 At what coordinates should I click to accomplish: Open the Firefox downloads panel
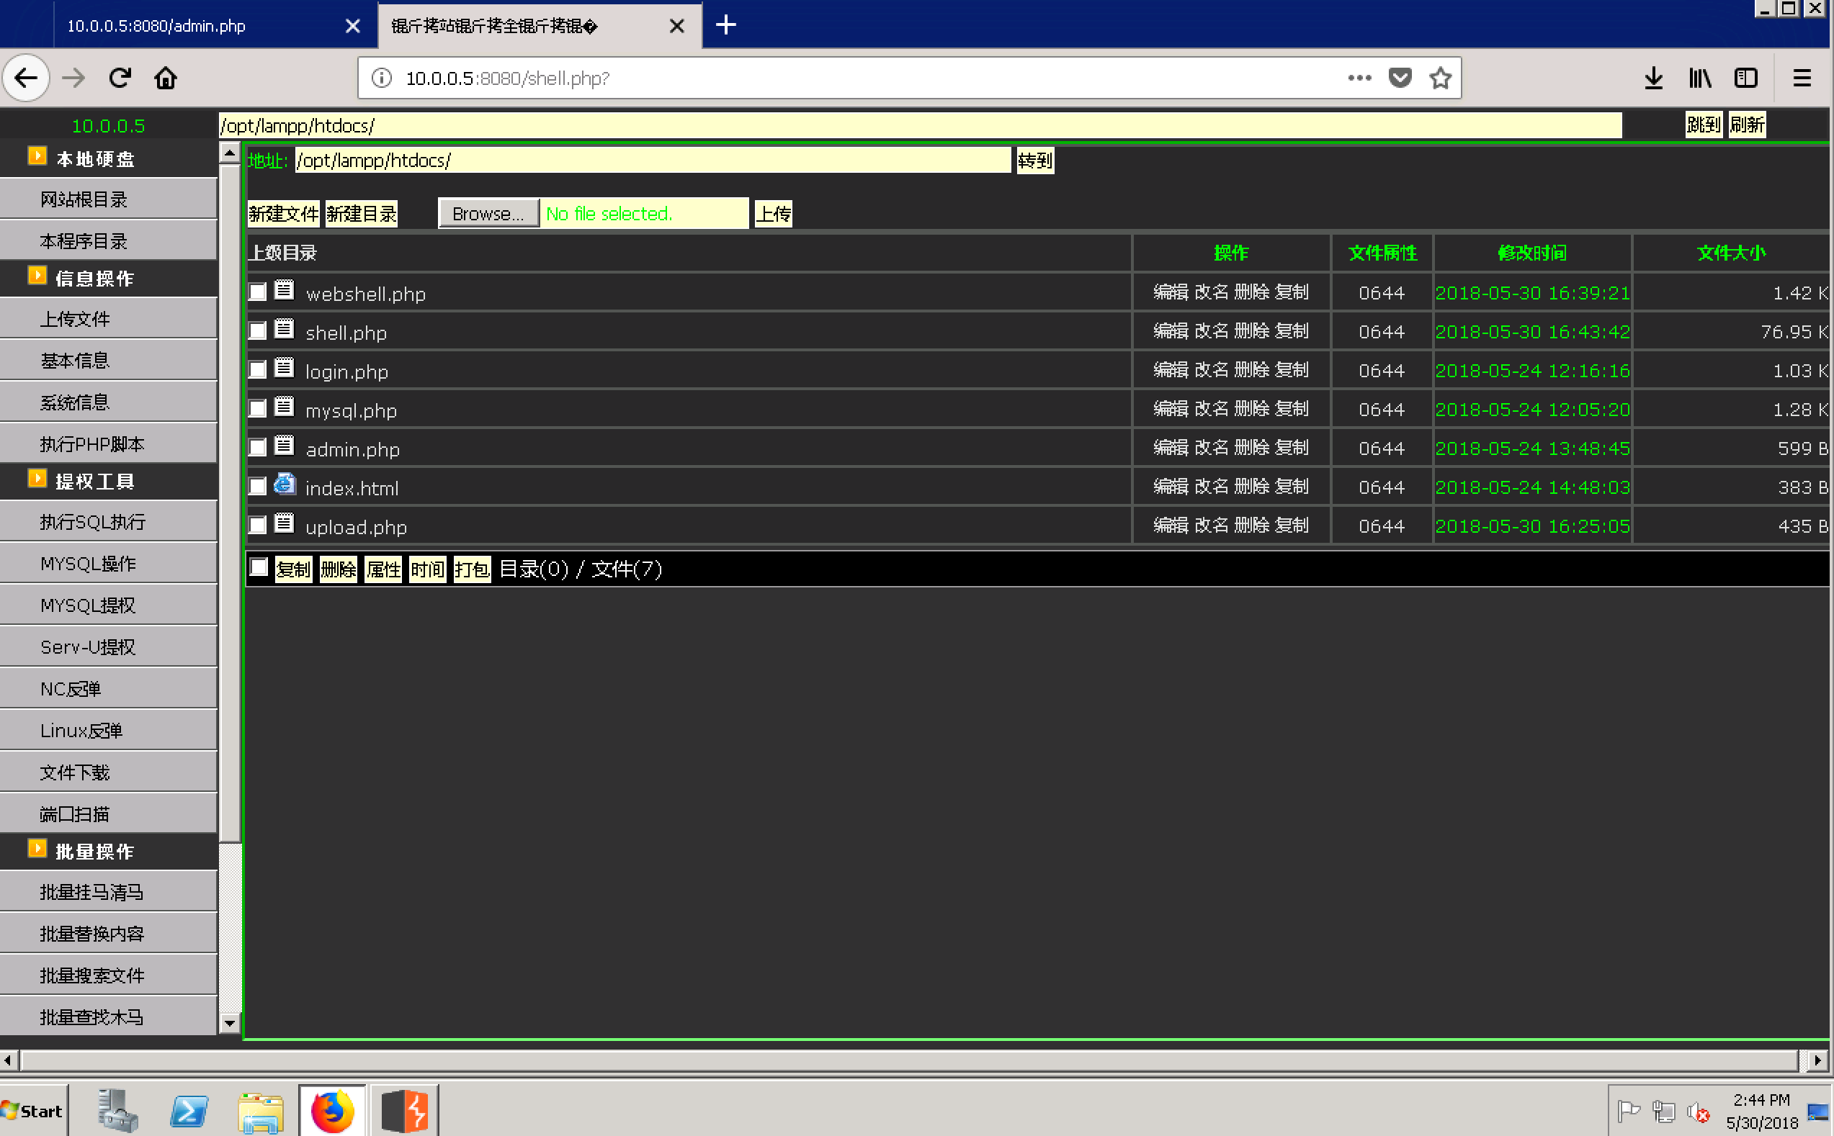click(x=1653, y=78)
